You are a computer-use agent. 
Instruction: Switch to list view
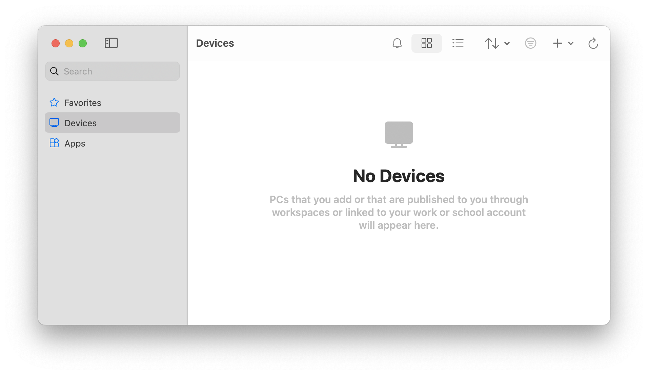pos(458,43)
